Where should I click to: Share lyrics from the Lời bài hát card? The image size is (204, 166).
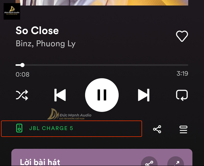[x=149, y=162]
